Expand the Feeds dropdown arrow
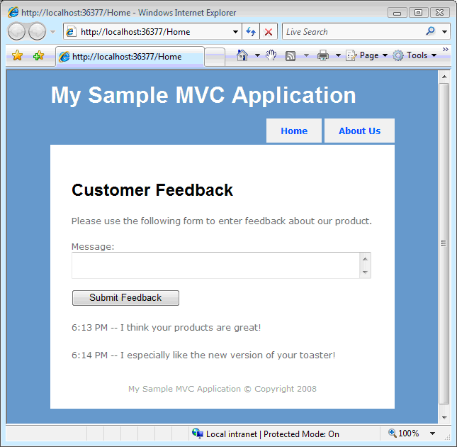457x447 pixels. tap(306, 55)
